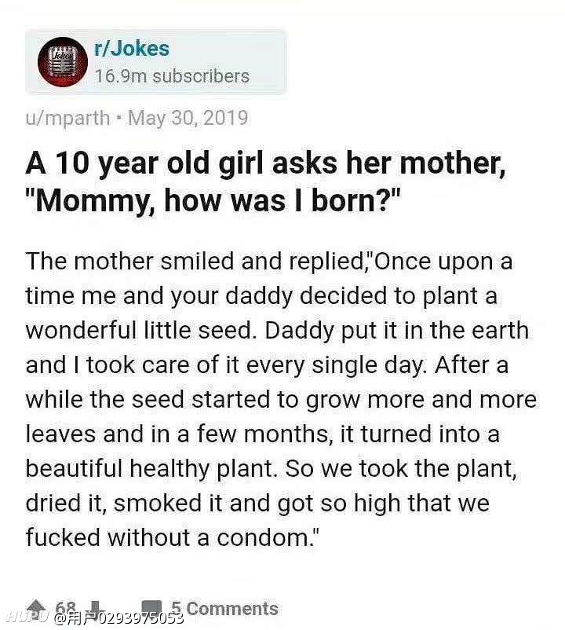Open the r/Jokes subreddit link
565x630 pixels.
[132, 49]
